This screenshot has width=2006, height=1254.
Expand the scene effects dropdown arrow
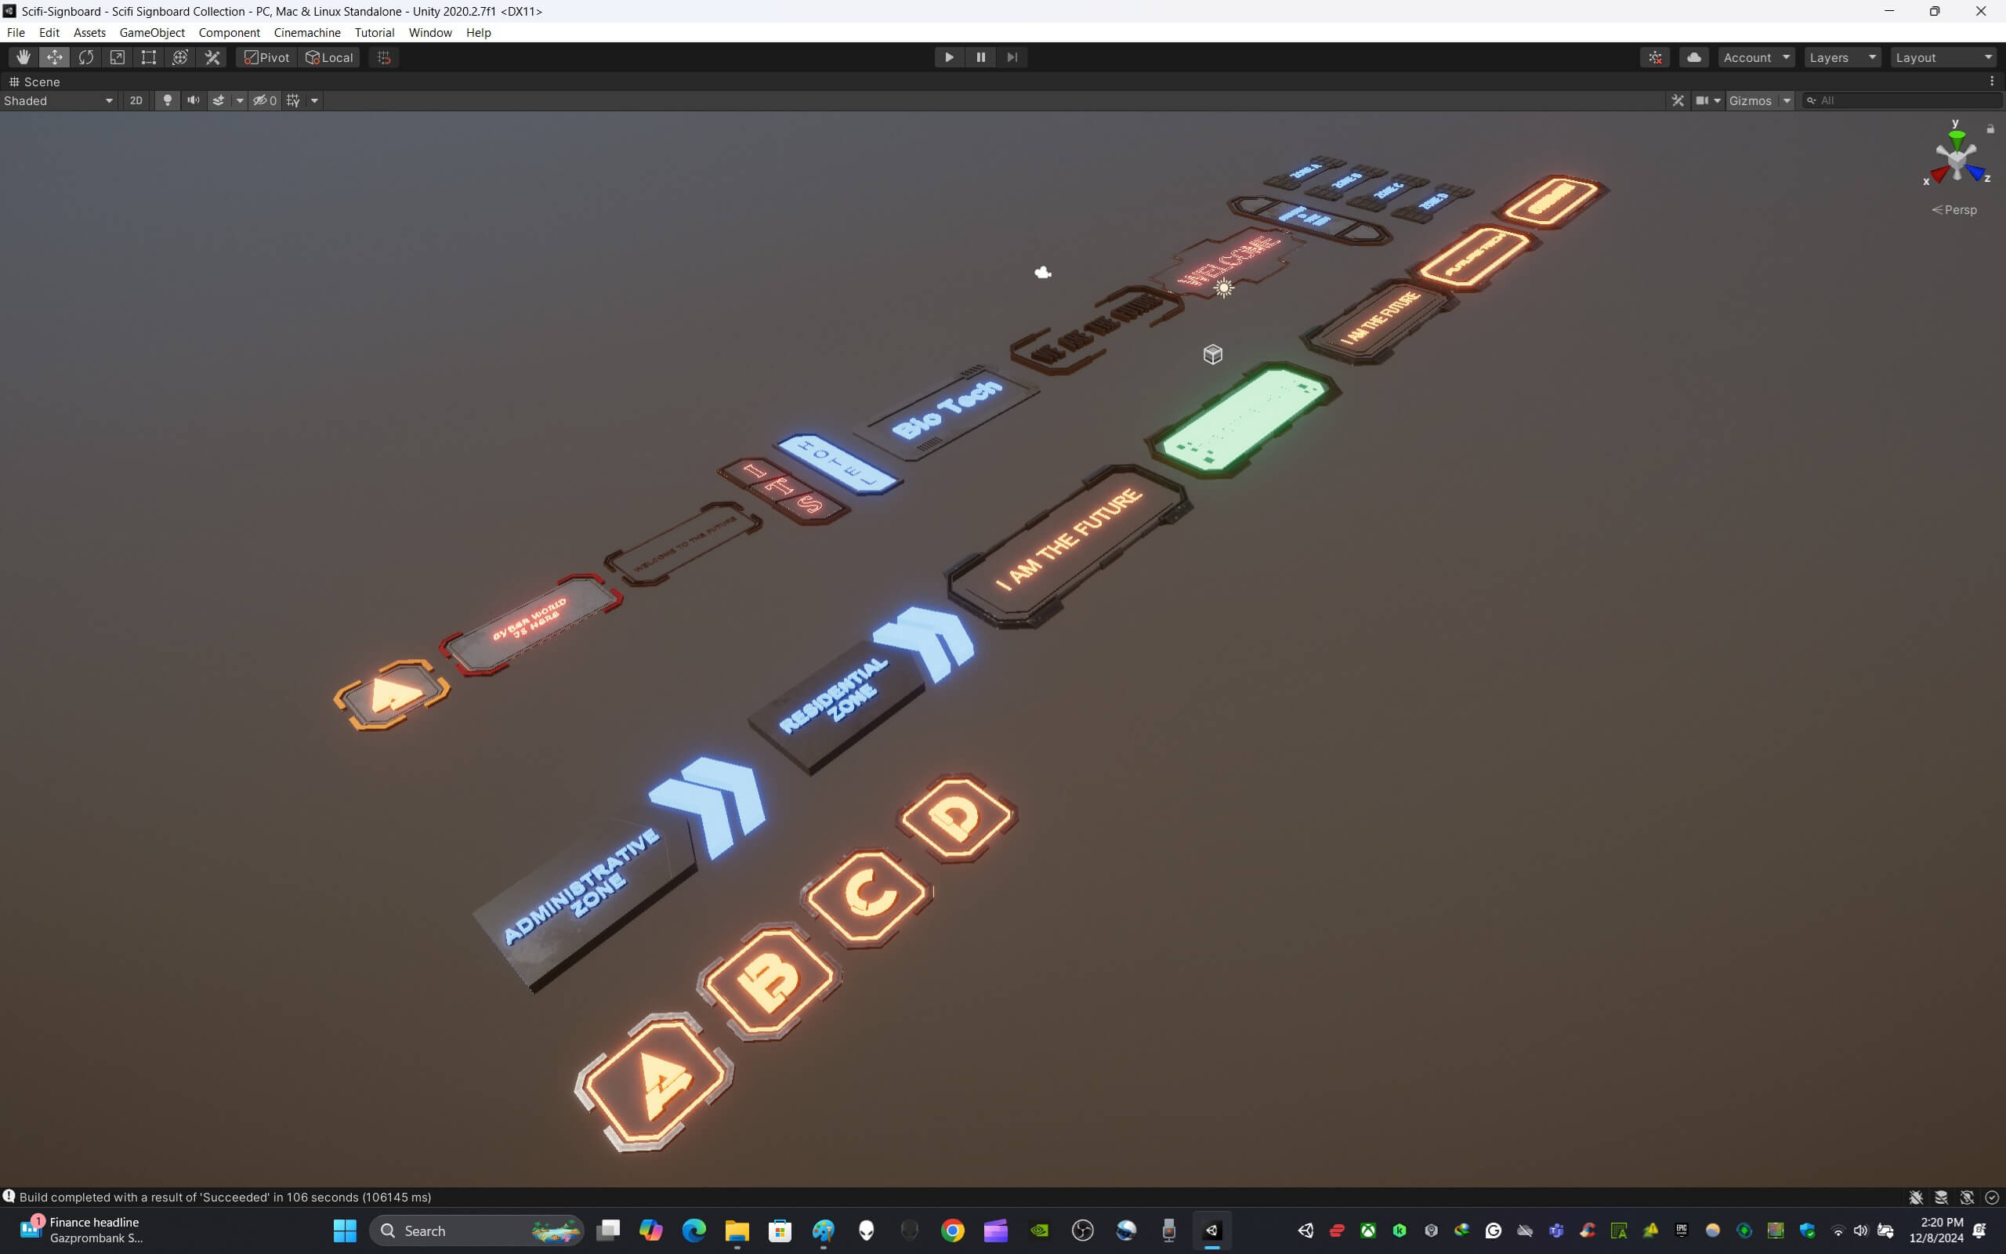click(x=240, y=100)
